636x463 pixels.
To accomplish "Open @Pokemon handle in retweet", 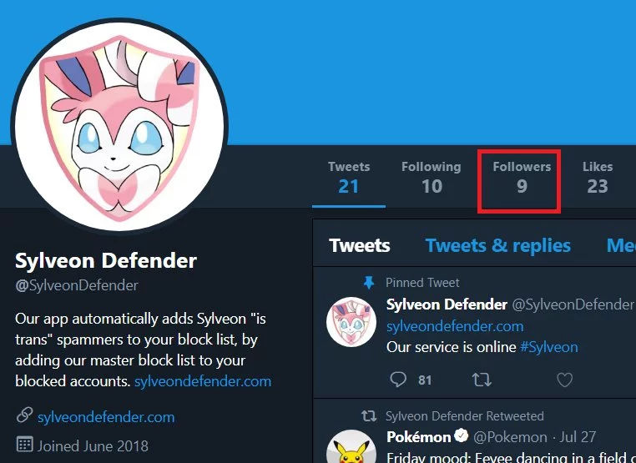I will pos(510,437).
